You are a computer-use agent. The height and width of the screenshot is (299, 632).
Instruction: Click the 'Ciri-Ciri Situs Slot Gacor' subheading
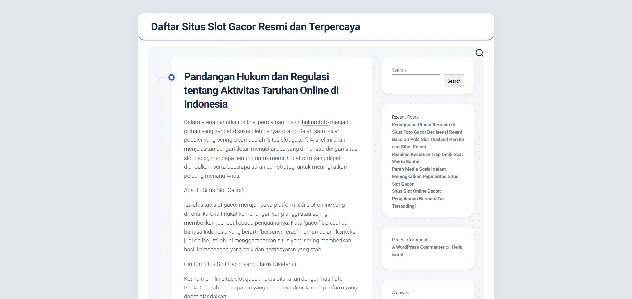pyautogui.click(x=240, y=264)
